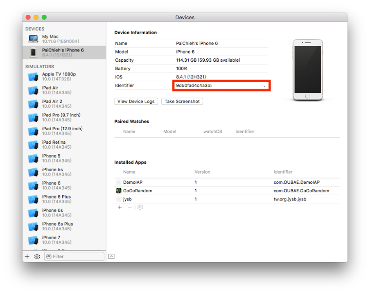370x294 pixels.
Task: Select the iPad Pro 12.9 inch simulator
Action: [x=33, y=131]
